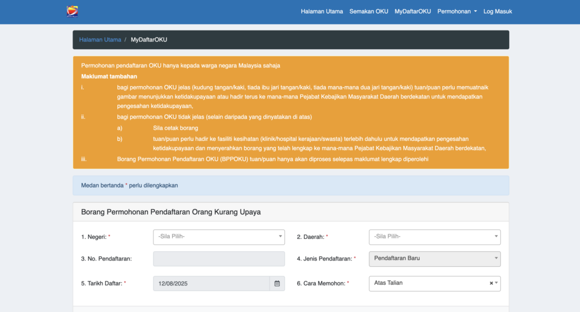Clear the Atas Talian selection with the x
580x312 pixels.
point(491,283)
